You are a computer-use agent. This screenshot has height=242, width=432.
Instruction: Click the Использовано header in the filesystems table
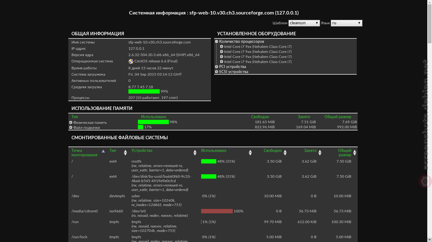[x=214, y=150]
